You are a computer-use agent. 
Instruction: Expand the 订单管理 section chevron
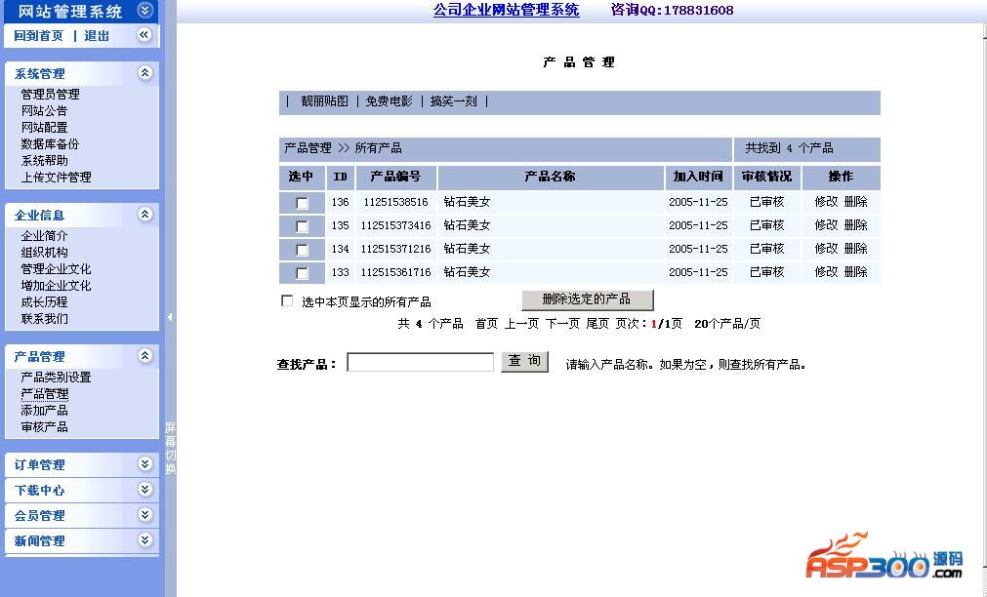(x=144, y=464)
